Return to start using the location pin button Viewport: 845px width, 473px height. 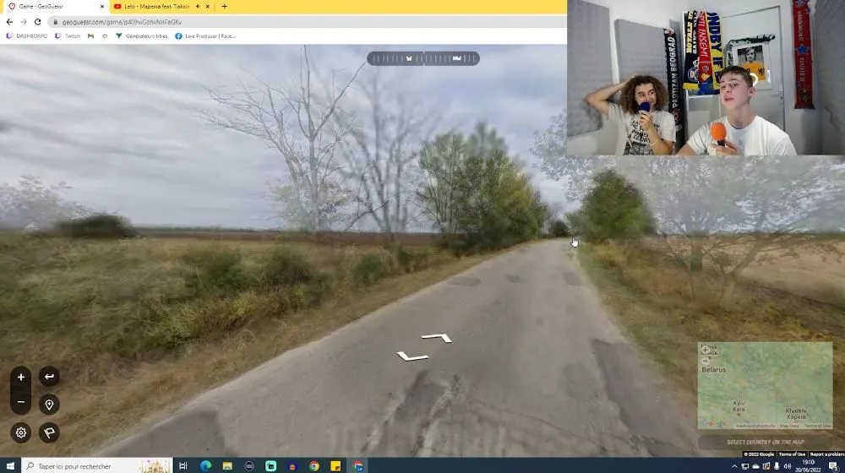point(49,405)
